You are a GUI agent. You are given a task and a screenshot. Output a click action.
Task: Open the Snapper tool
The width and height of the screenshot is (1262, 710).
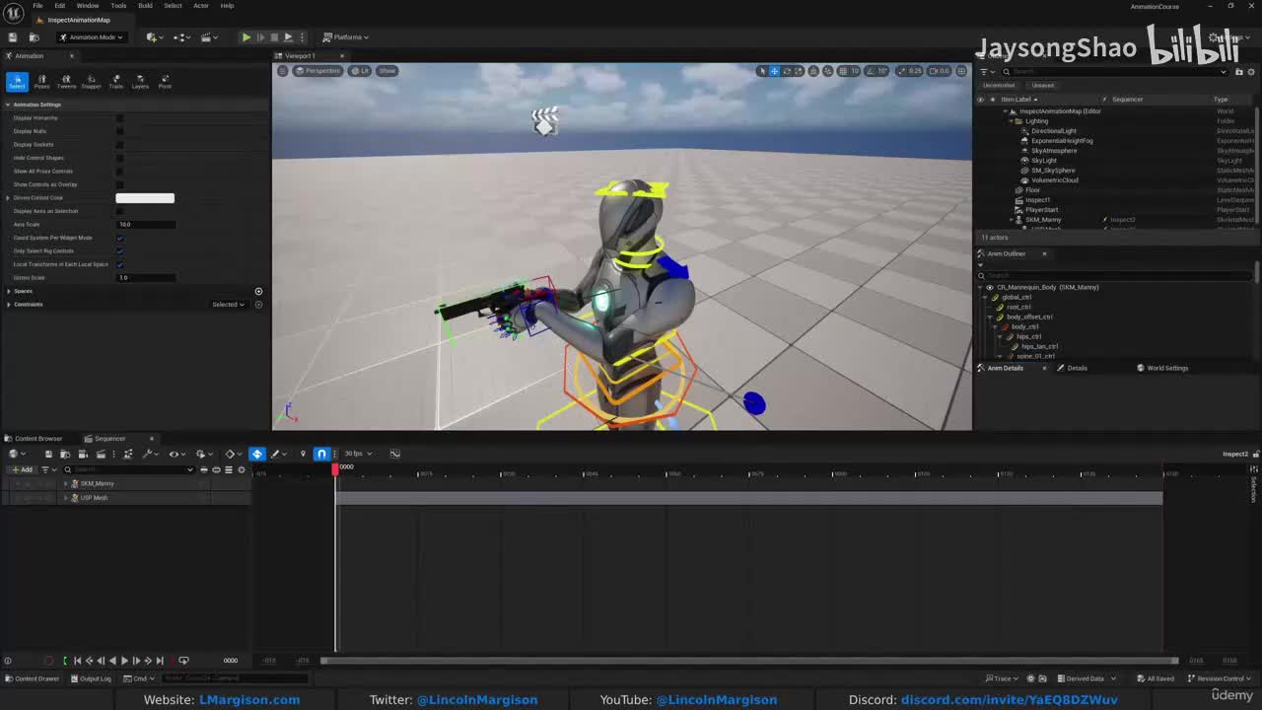pos(91,81)
